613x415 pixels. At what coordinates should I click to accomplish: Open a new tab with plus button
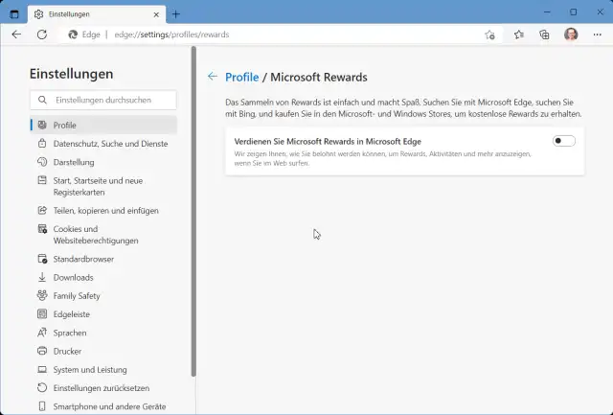click(x=176, y=14)
